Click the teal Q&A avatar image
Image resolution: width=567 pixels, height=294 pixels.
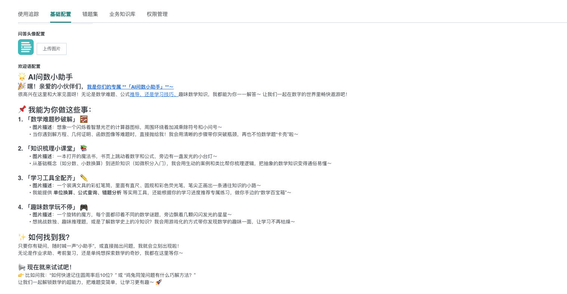tap(26, 47)
